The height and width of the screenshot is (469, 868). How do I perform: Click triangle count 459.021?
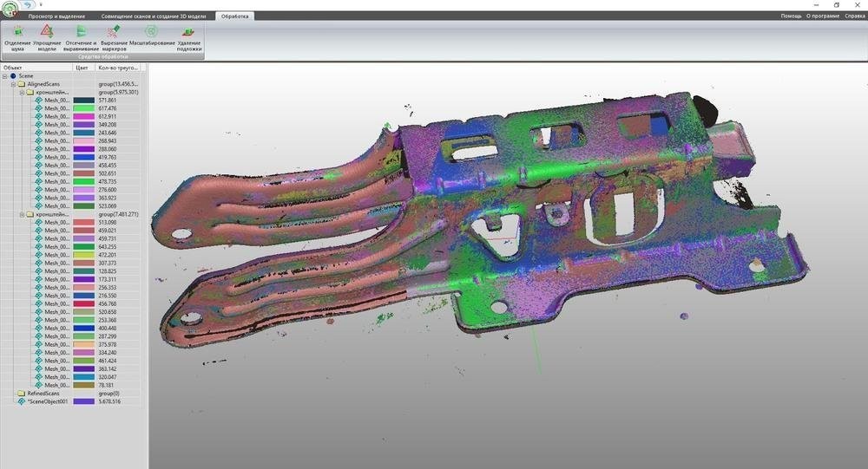(x=108, y=231)
